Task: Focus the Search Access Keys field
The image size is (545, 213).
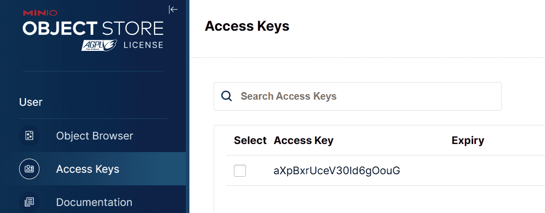Action: coord(364,96)
